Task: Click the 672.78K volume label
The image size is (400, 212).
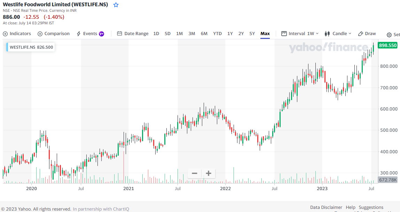Action: tap(387, 180)
